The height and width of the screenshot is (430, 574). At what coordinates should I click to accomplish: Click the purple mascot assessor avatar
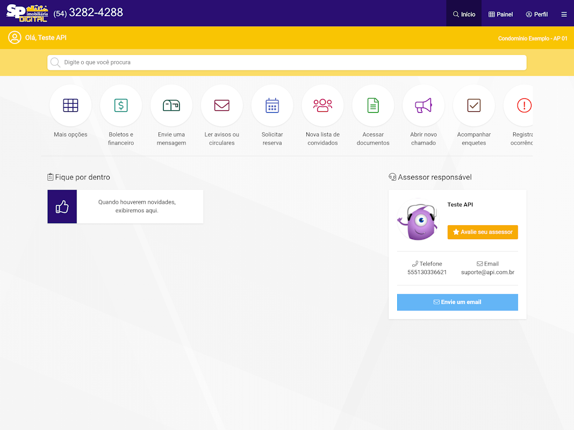click(x=418, y=220)
